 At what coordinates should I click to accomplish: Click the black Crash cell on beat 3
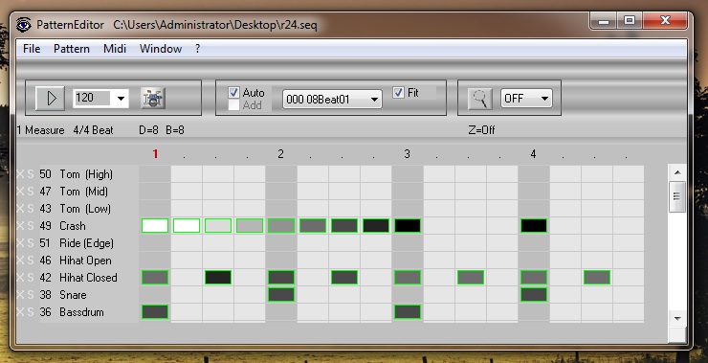[x=408, y=226]
